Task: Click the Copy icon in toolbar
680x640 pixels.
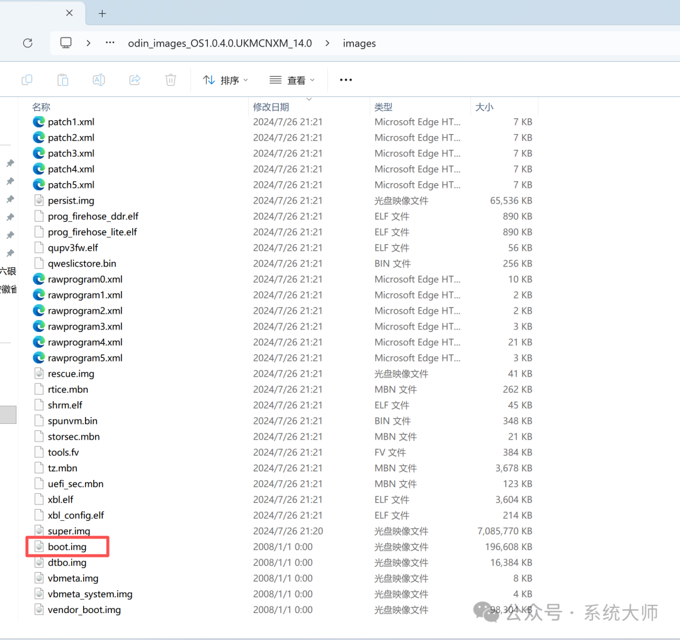Action: (26, 80)
